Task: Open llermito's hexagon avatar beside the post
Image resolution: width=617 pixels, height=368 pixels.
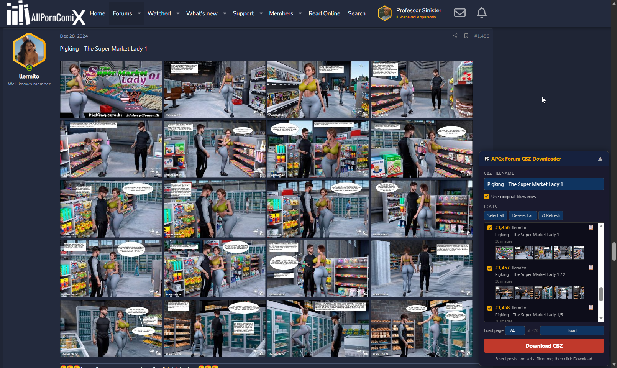Action: point(29,51)
